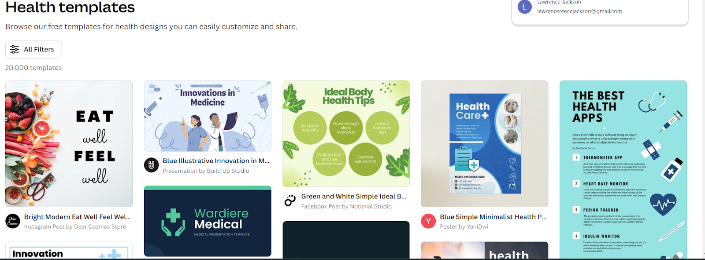705x260 pixels.
Task: Open the Wardiere Medical presentation template
Action: (208, 221)
